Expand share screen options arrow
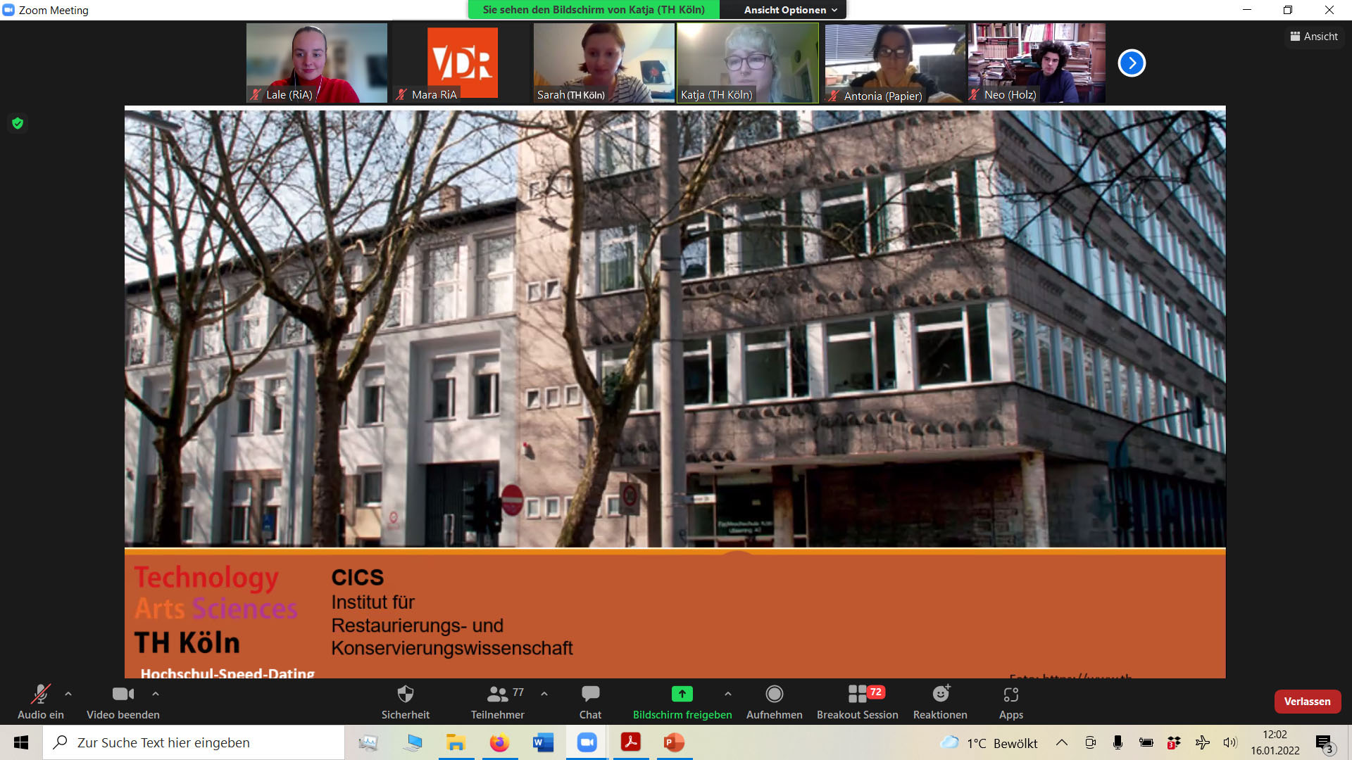This screenshot has height=760, width=1352. pos(728,694)
